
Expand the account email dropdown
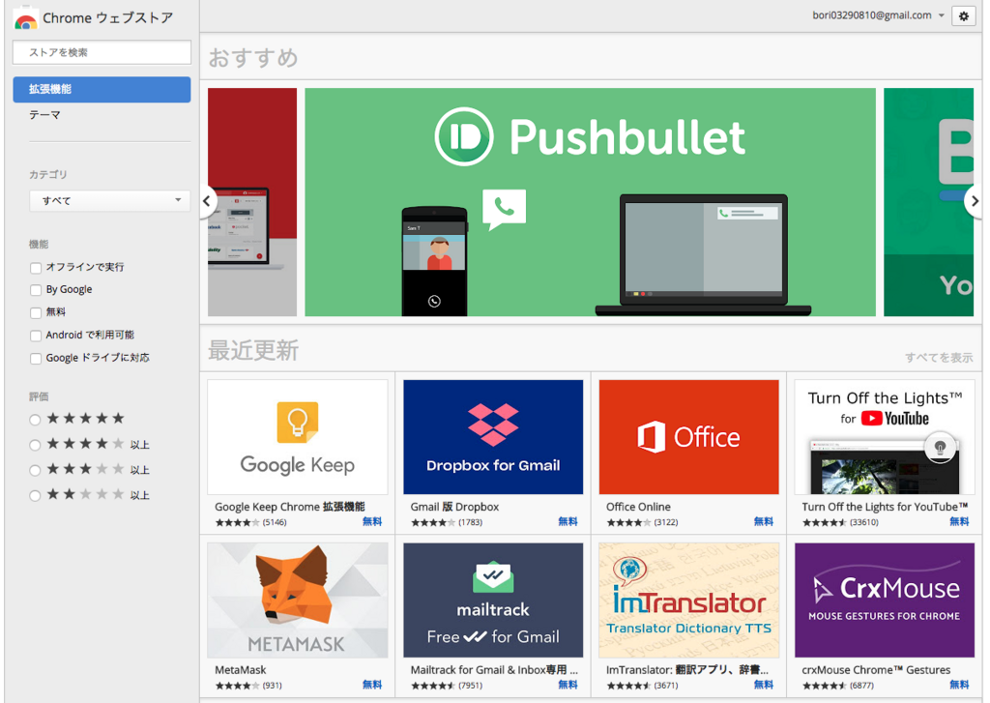[x=941, y=15]
